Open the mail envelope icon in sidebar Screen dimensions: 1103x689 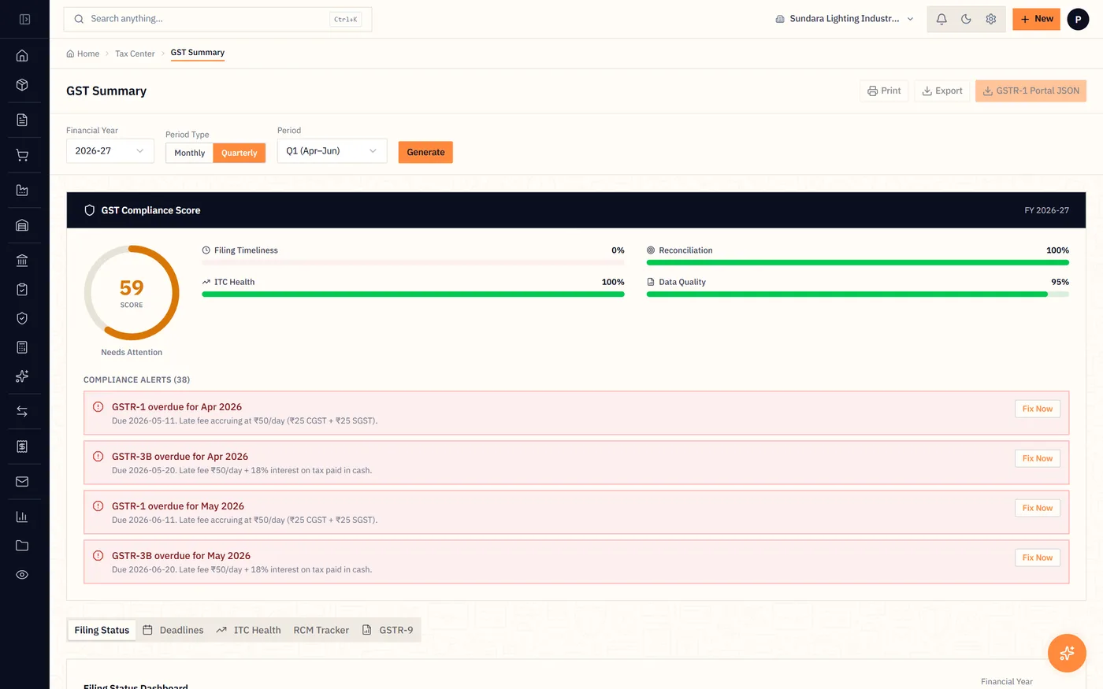click(x=22, y=481)
